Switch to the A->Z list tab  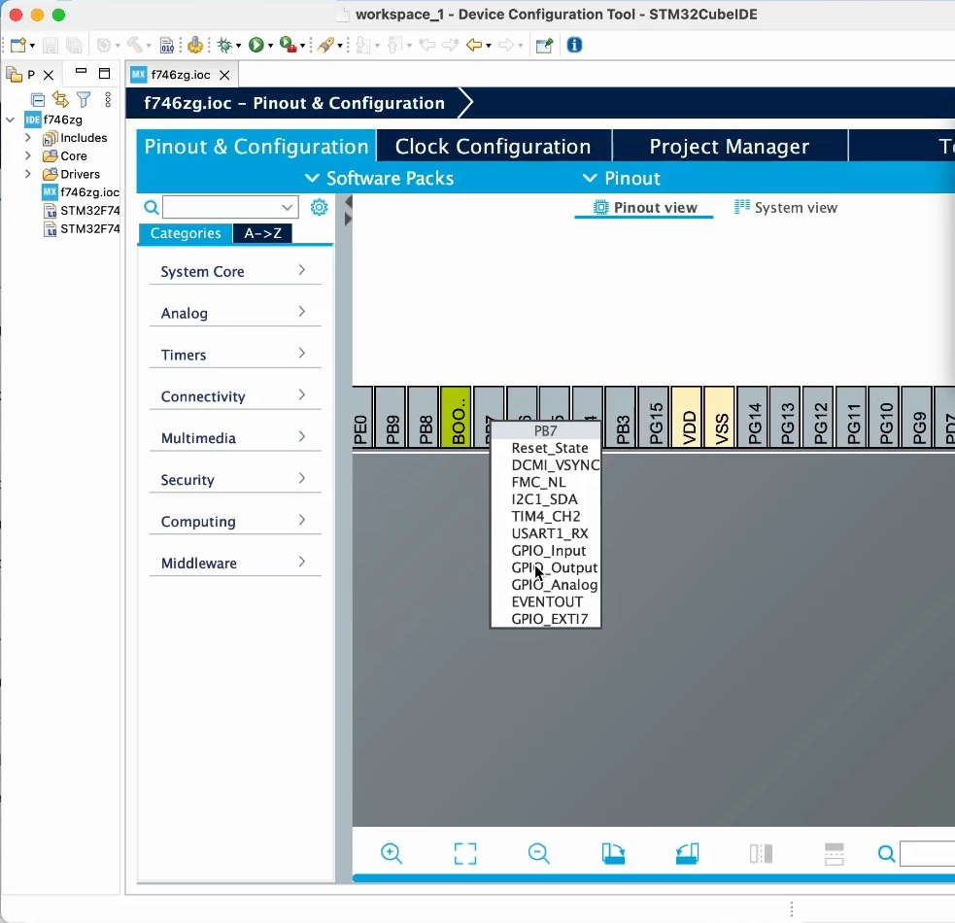262,233
